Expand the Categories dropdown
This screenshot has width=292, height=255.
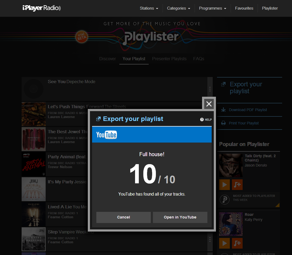[179, 8]
